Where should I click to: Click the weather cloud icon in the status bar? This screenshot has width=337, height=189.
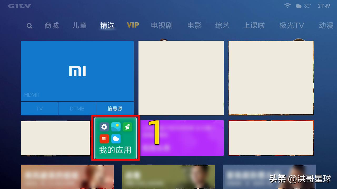click(299, 6)
